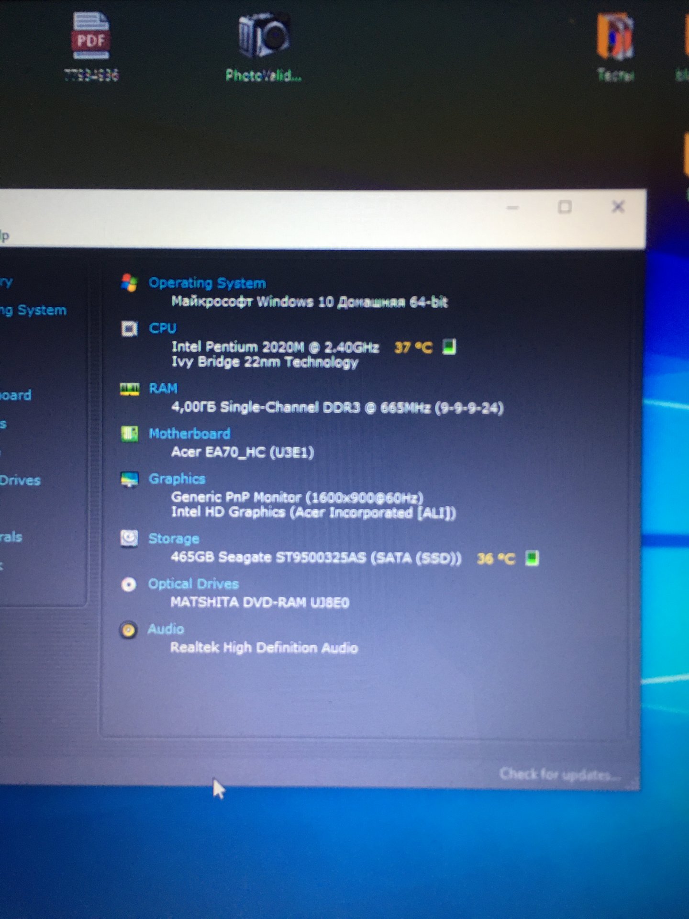689x919 pixels.
Task: Click the Motherboard section icon
Action: [x=129, y=434]
